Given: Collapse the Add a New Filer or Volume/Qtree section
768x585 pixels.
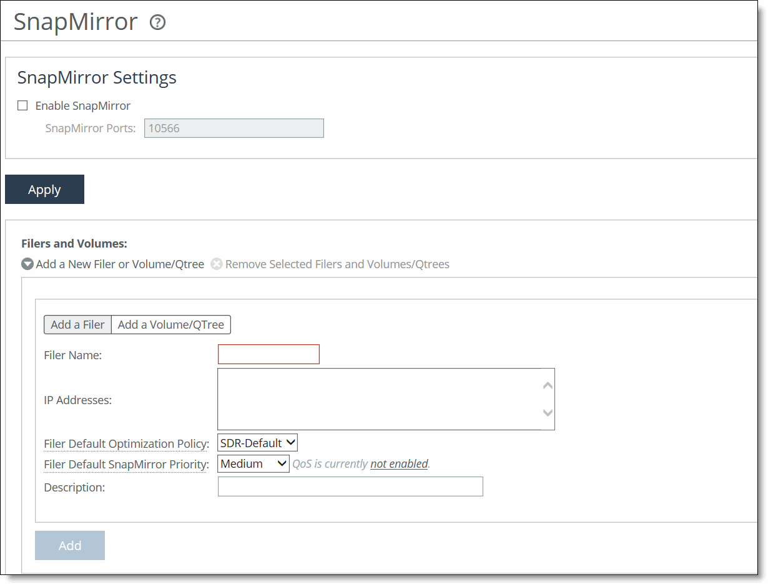Looking at the screenshot, I should 27,264.
